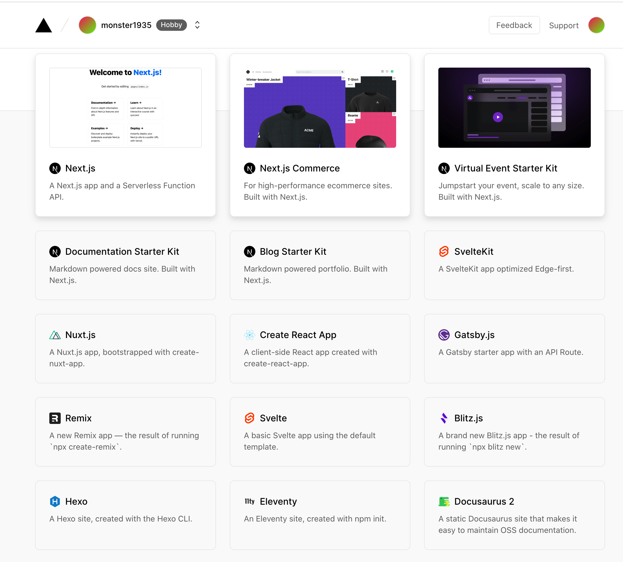Open the Feedback button
The image size is (623, 562).
tap(514, 25)
